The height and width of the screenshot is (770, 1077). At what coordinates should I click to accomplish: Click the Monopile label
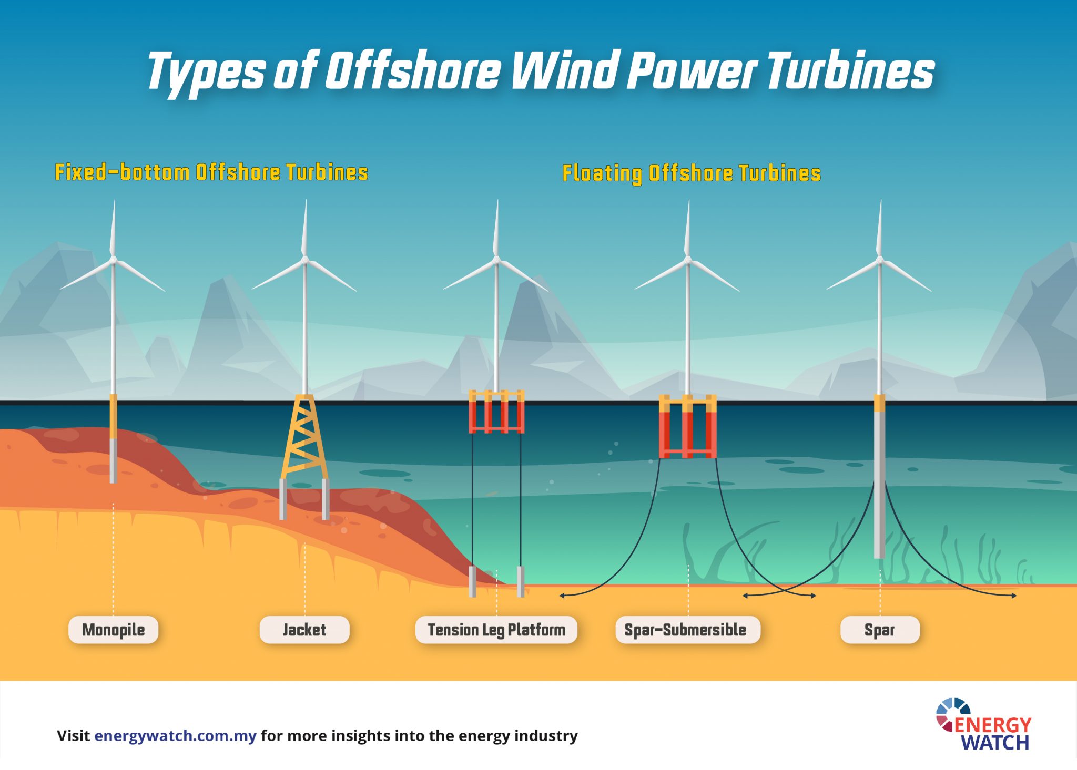(113, 630)
